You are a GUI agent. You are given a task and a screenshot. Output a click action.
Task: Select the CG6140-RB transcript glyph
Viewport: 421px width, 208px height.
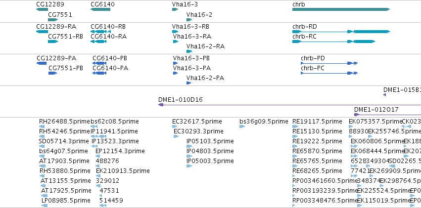pos(101,32)
